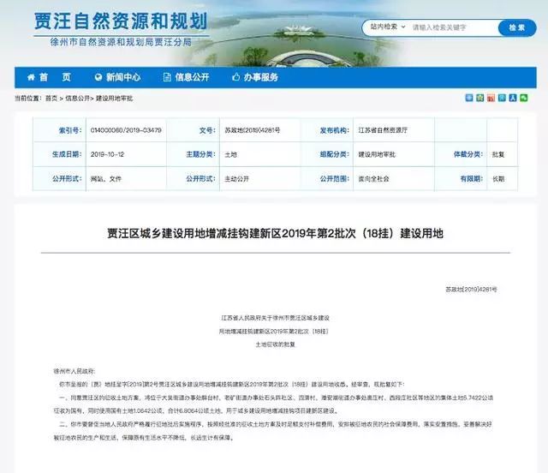Open the 首页 navigation item
Viewport: 548px width, 473px height.
coord(49,77)
